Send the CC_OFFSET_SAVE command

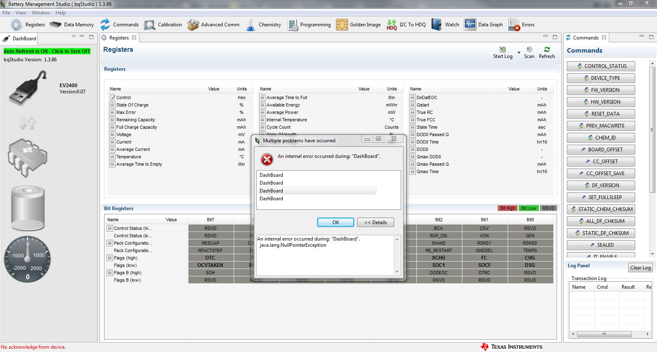click(601, 174)
